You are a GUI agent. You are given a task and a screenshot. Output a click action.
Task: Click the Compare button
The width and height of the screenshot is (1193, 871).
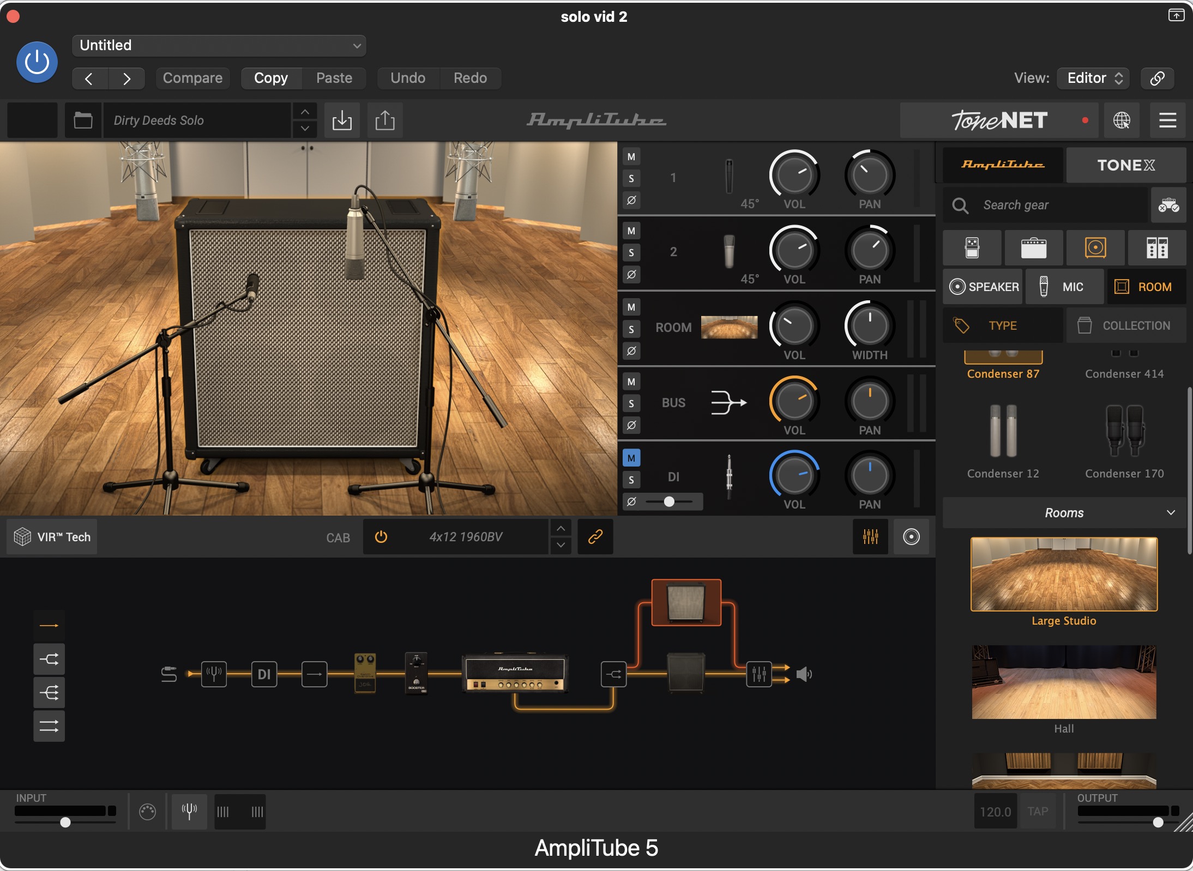[192, 78]
